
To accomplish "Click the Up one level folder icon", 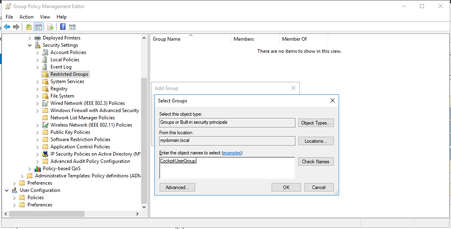I will [x=28, y=27].
